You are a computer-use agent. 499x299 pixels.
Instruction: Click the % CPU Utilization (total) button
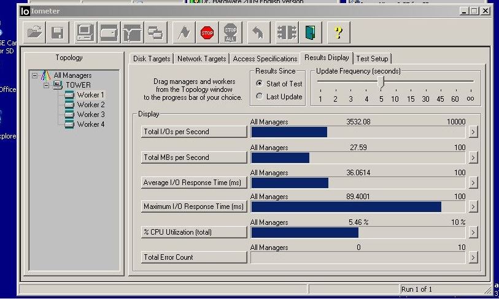pyautogui.click(x=194, y=232)
